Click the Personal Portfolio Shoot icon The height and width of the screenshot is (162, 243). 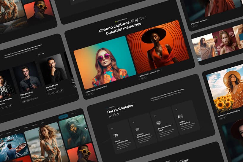159,123
